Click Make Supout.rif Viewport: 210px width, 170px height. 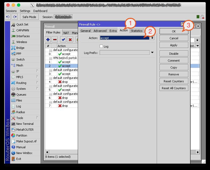click(25, 141)
